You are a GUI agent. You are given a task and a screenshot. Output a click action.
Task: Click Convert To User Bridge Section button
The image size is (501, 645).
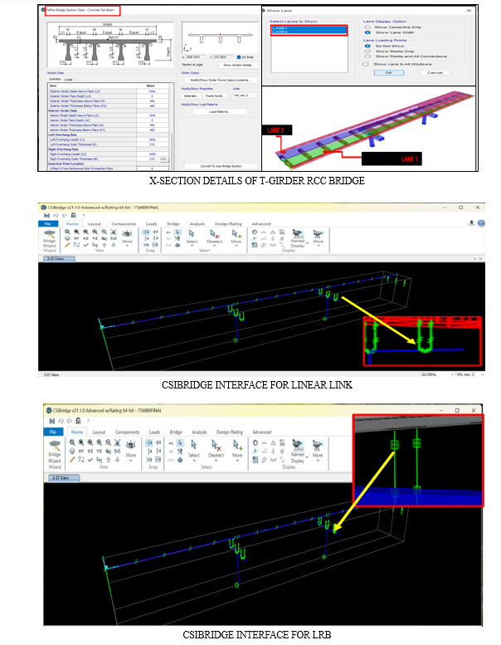(221, 166)
